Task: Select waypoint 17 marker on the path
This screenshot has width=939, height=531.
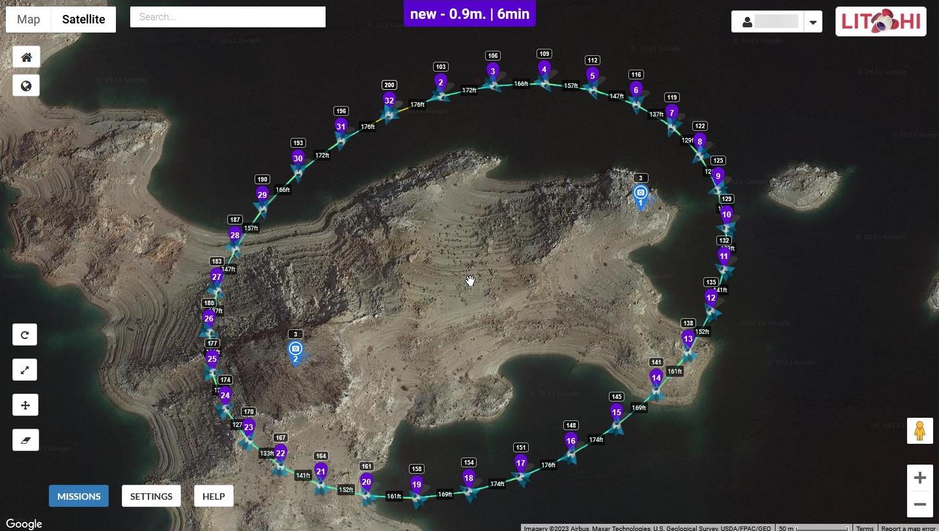Action: 520,464
